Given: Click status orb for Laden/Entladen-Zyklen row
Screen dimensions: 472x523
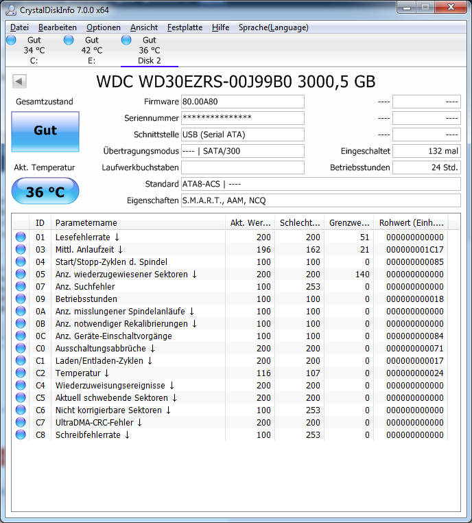Looking at the screenshot, I should (x=21, y=360).
